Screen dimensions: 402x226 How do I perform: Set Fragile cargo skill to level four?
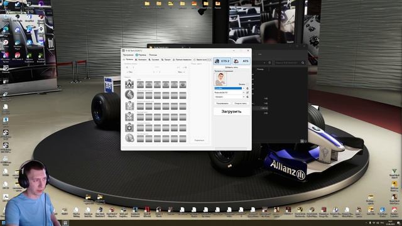click(x=166, y=117)
